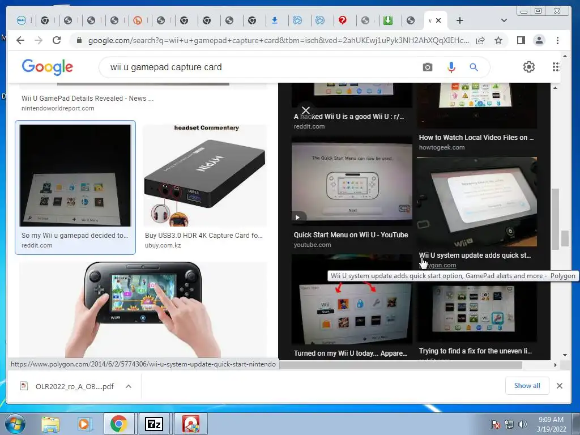The width and height of the screenshot is (580, 435).
Task: Open 'Wii U GamePad Details Revealed' result
Action: point(87,99)
